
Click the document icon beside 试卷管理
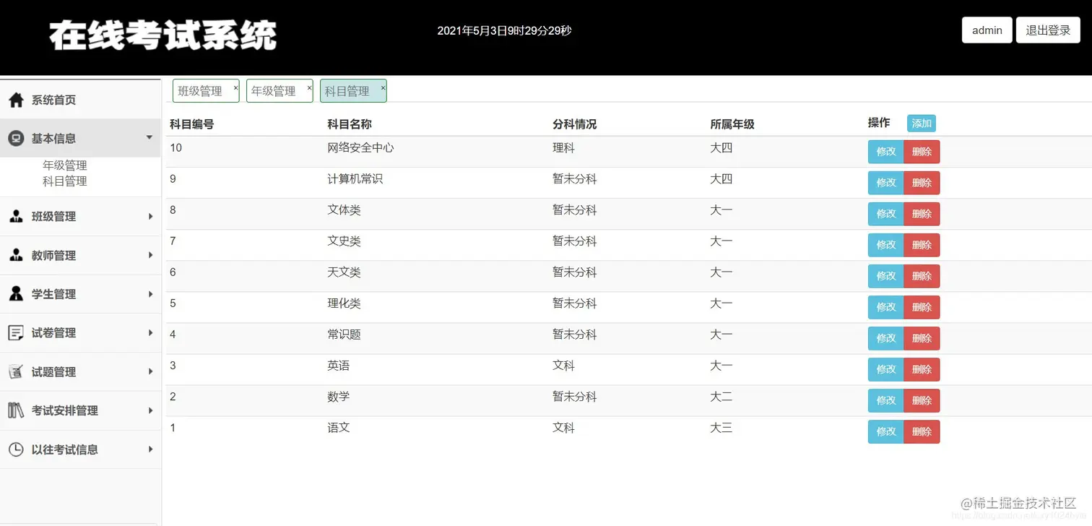click(x=16, y=333)
